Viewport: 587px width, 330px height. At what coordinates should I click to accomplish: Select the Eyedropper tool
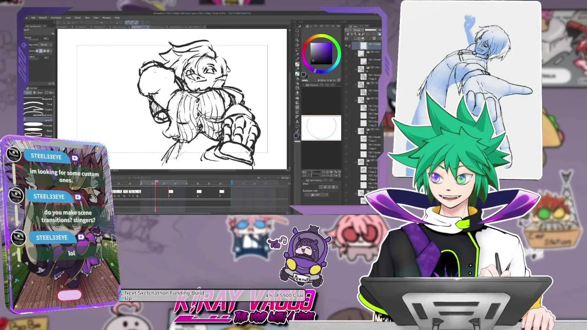297,59
